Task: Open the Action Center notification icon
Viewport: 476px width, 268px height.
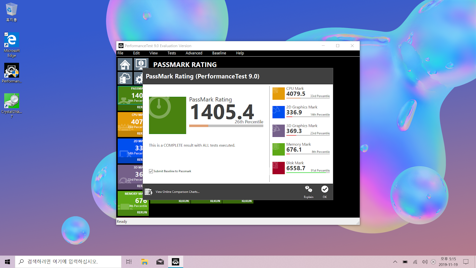Action: click(x=466, y=262)
